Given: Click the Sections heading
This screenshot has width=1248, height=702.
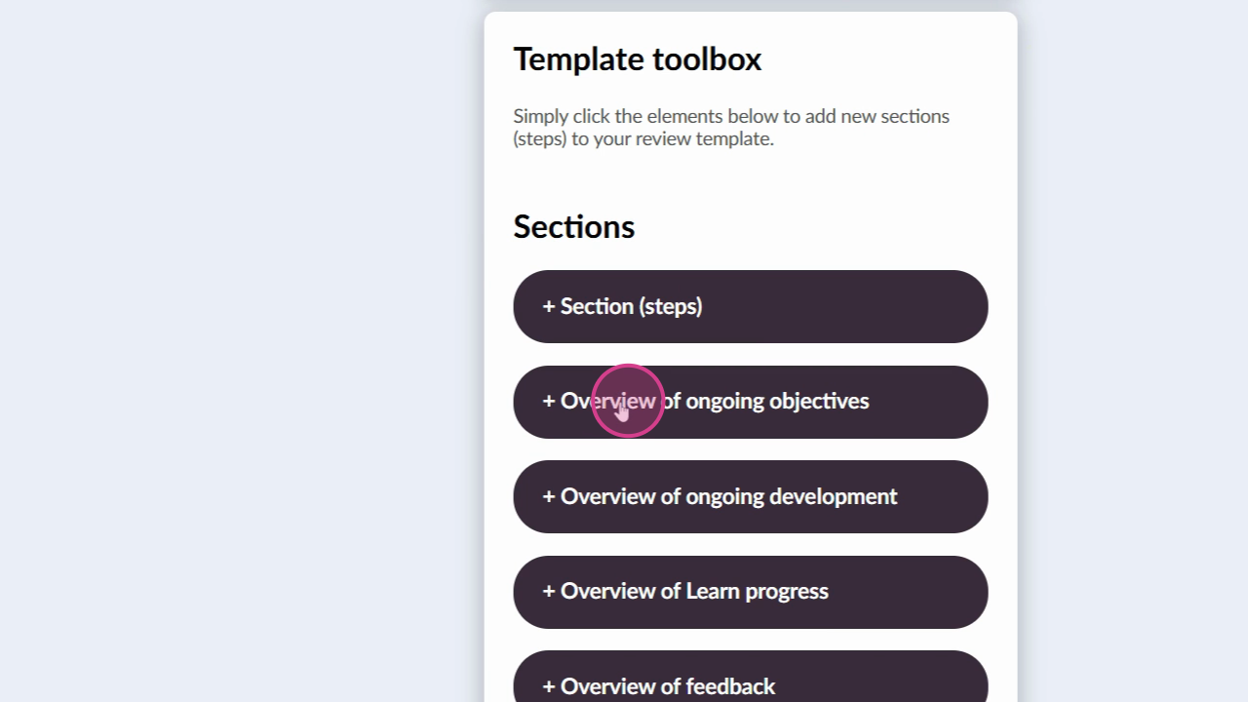Looking at the screenshot, I should point(573,227).
